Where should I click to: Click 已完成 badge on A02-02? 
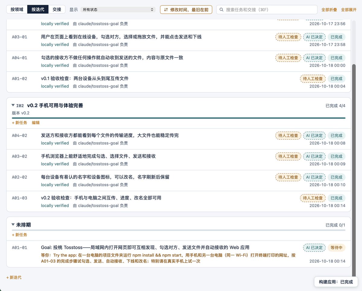[336, 177]
